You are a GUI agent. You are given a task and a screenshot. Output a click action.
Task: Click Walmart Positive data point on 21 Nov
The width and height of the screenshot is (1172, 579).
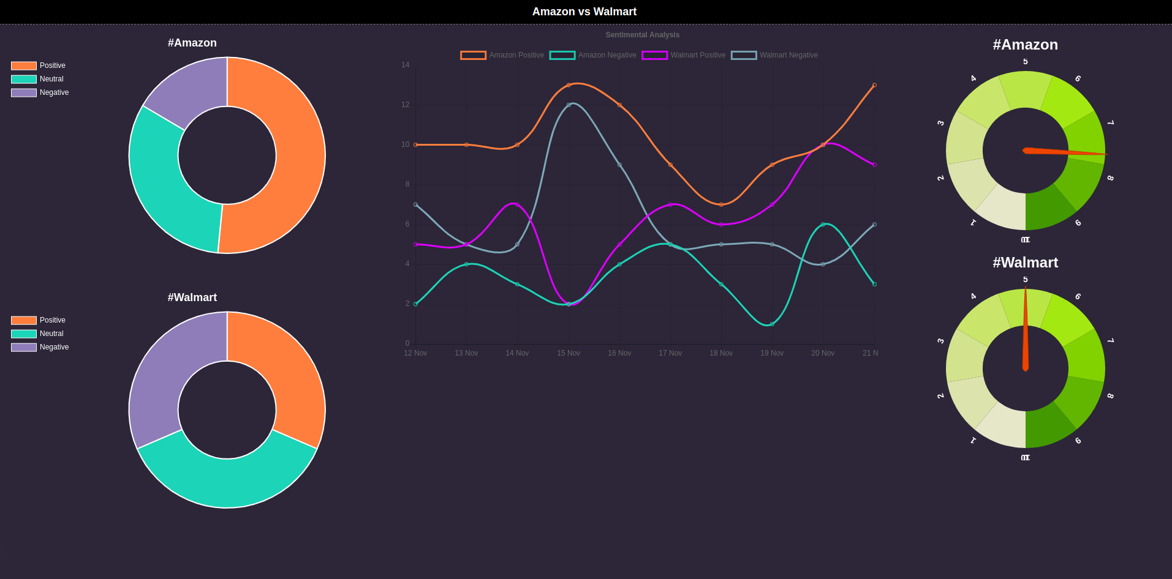pos(874,165)
